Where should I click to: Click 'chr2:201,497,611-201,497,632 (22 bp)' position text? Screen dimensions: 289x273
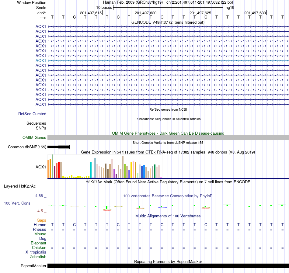[200, 2]
